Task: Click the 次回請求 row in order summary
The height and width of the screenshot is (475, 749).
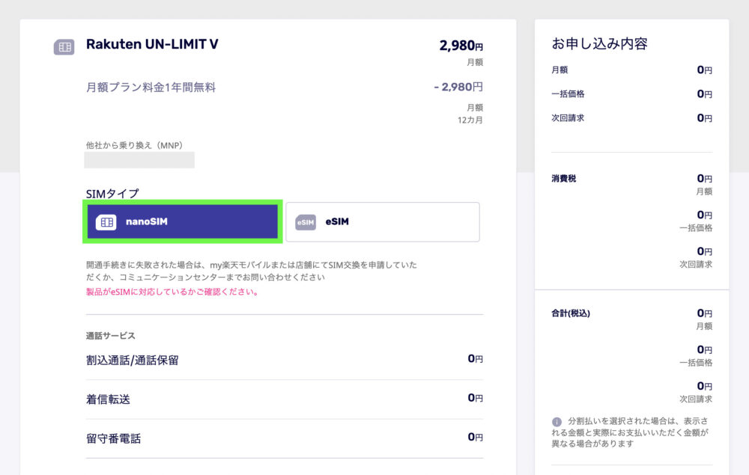Action: coord(631,117)
